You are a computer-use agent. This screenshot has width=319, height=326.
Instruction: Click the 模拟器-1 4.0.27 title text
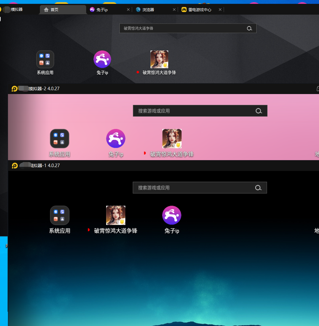[45, 166]
